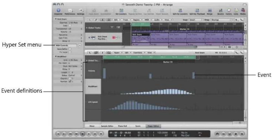Stop playback in the transport bar
The width and height of the screenshot is (272, 140).
coord(83,134)
